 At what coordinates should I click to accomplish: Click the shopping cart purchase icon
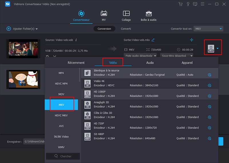(x=180, y=4)
